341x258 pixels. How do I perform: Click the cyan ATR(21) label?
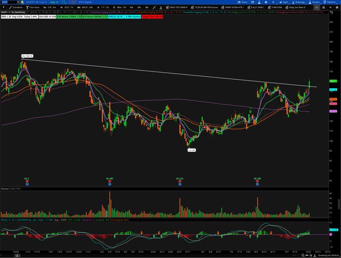click(124, 17)
